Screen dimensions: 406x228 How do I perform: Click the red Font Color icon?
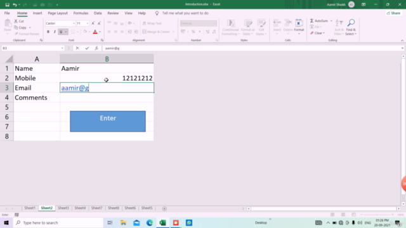pyautogui.click(x=95, y=32)
